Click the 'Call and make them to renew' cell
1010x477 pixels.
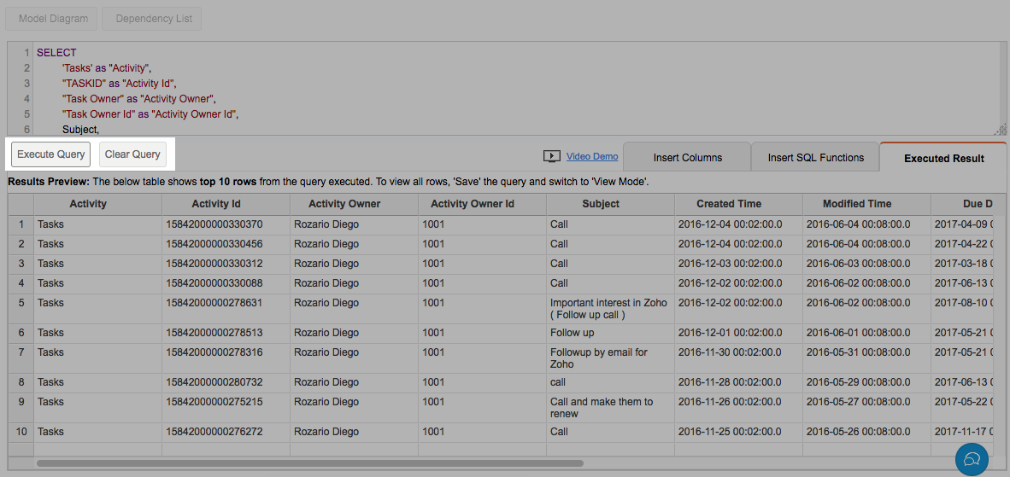pyautogui.click(x=601, y=407)
